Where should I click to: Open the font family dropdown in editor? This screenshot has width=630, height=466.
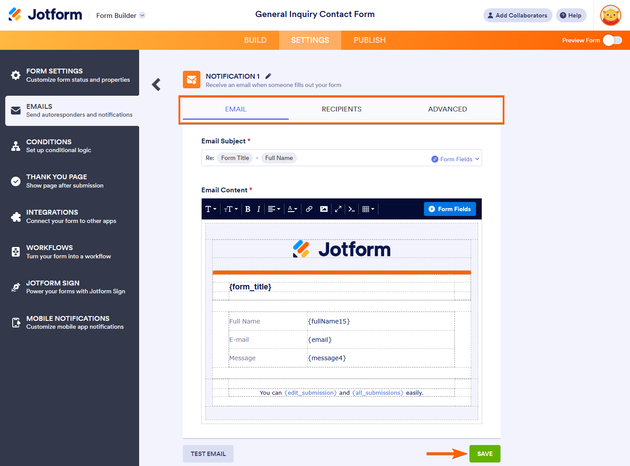point(211,209)
